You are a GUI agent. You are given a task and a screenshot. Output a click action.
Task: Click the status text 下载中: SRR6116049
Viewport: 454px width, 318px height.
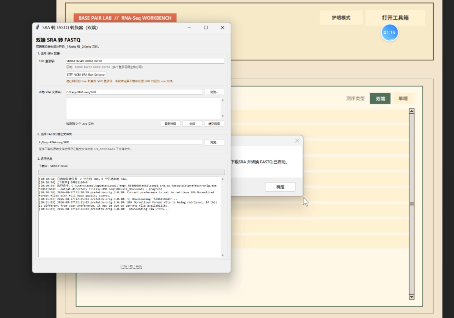point(53,166)
